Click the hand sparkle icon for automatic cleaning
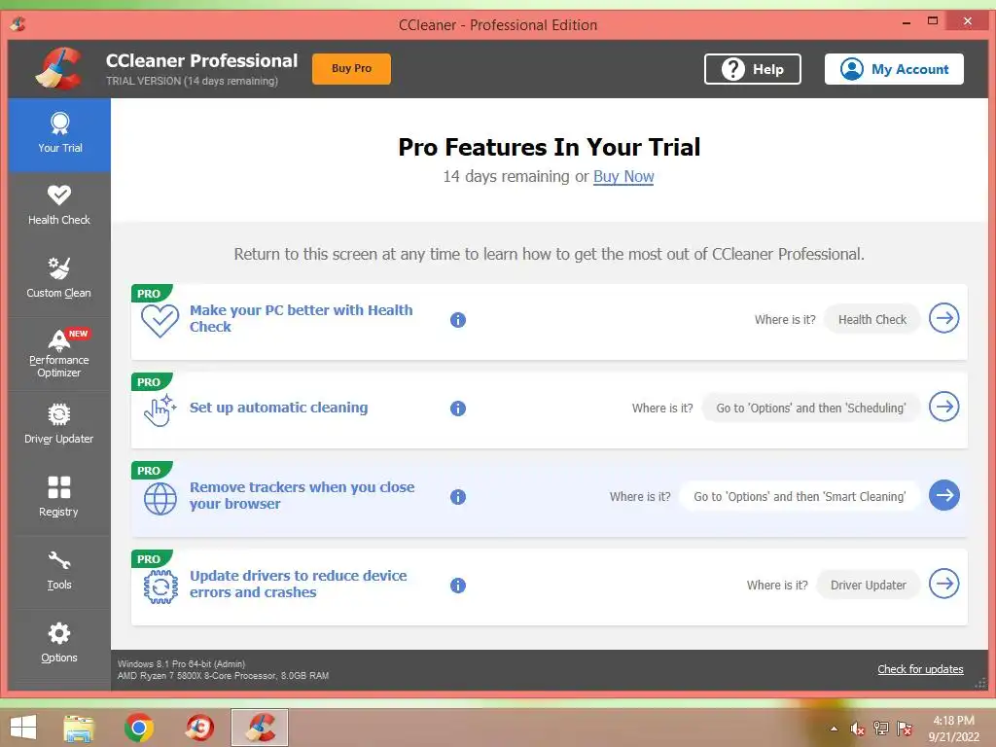This screenshot has width=996, height=747. pyautogui.click(x=160, y=409)
